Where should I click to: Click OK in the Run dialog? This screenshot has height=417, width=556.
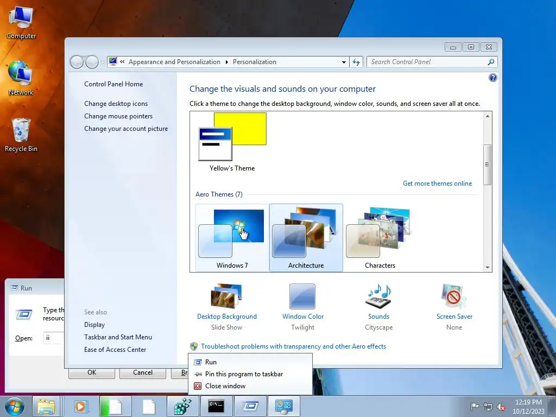pyautogui.click(x=91, y=372)
